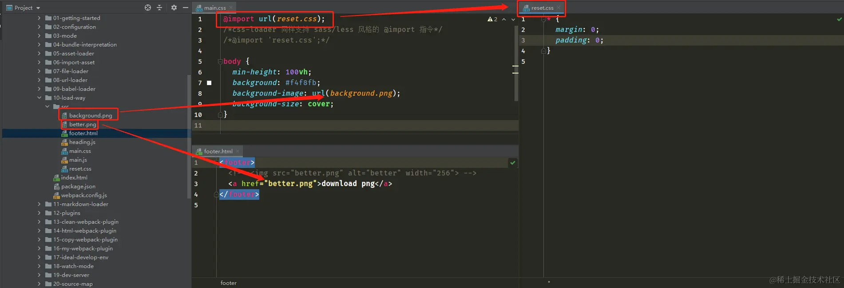Collapse the 10-load-way folder

39,98
